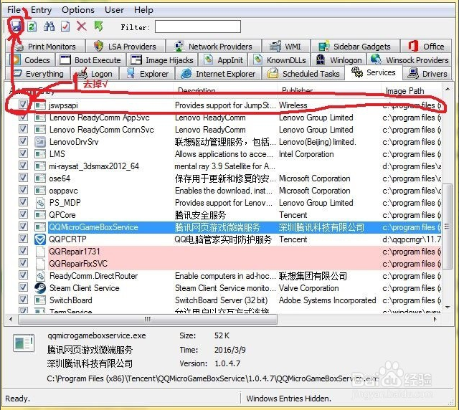Image resolution: width=459 pixels, height=410 pixels.
Task: Open the Internet Explorer tab
Action: [218, 73]
